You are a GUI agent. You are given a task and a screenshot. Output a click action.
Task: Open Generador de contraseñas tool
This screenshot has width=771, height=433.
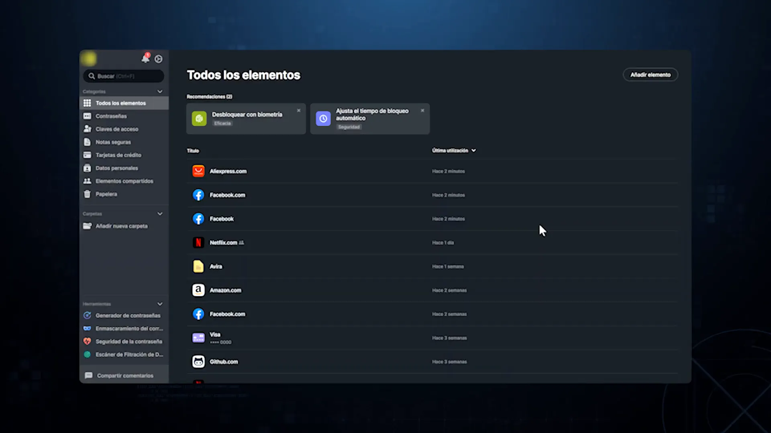coord(124,316)
